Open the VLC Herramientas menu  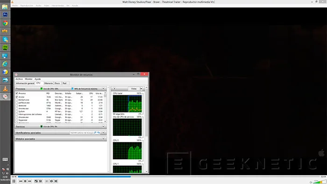(58, 6)
